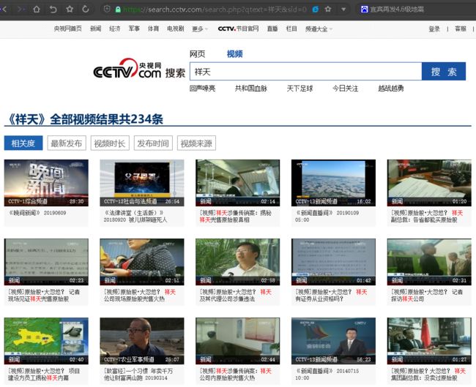
Task: Click the shield security icon in address bar
Action: (x=107, y=9)
